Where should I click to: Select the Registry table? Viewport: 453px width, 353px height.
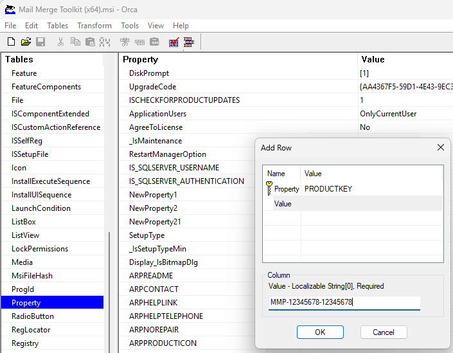coord(53,343)
